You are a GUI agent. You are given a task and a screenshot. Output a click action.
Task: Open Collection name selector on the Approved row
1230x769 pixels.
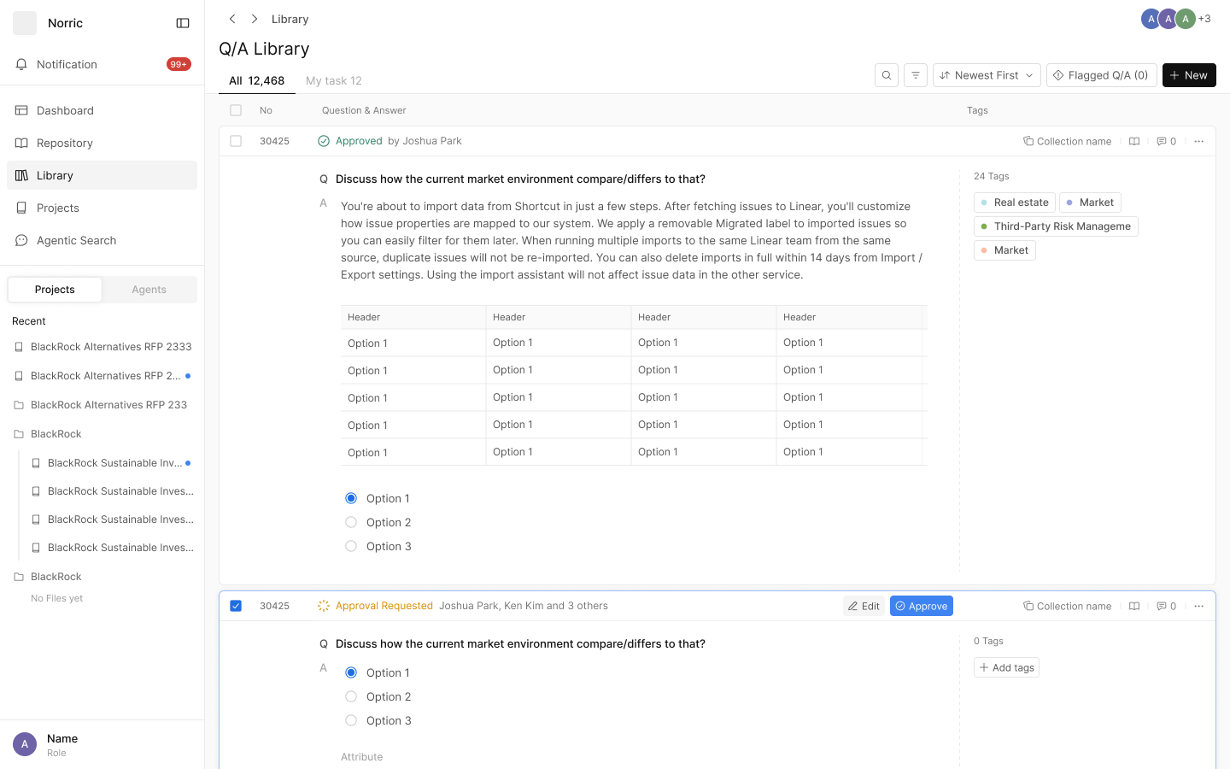[1068, 141]
